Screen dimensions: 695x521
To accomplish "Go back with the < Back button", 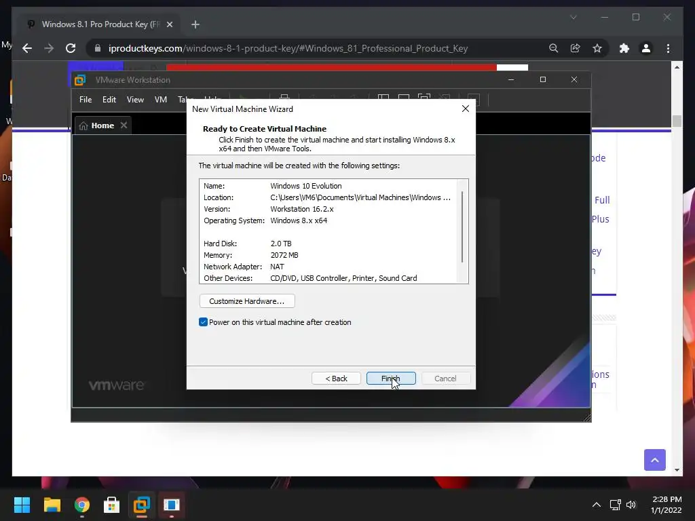I will coord(336,379).
